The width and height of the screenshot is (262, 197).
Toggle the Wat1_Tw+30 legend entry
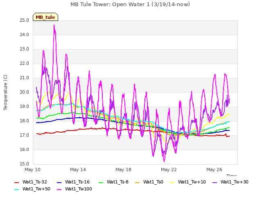[x=230, y=182]
